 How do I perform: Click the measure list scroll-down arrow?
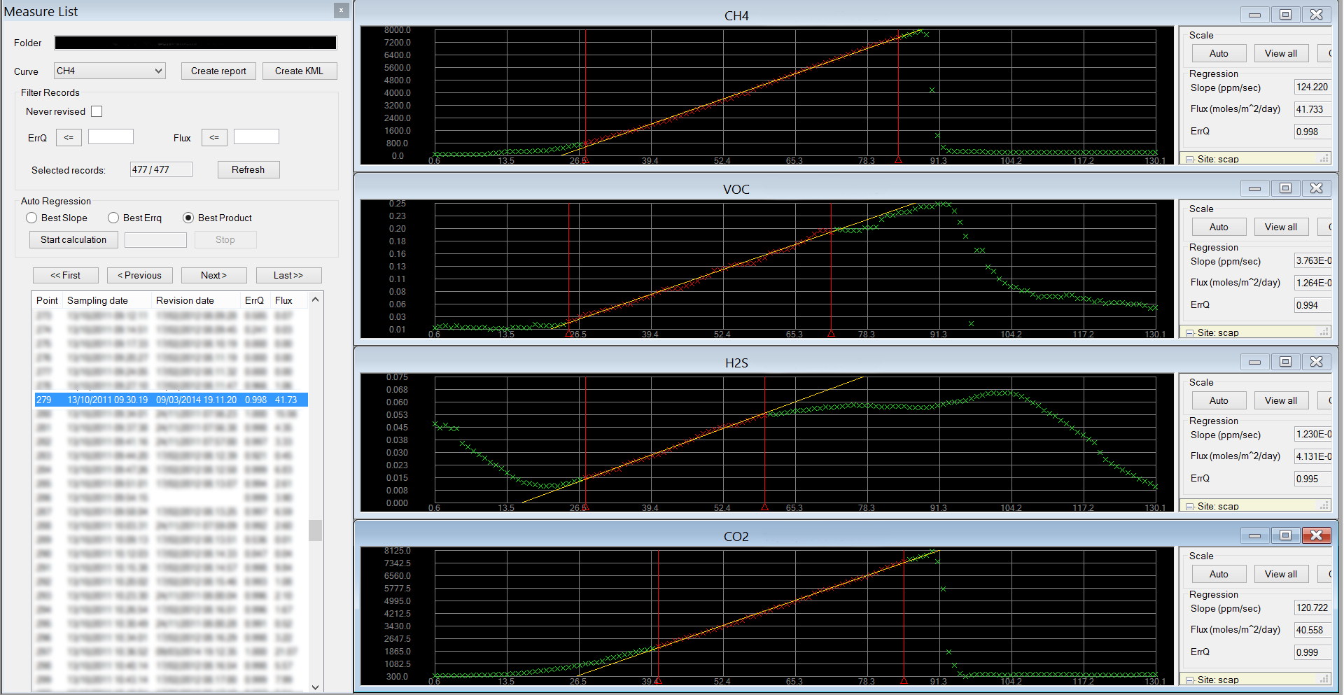pyautogui.click(x=315, y=687)
